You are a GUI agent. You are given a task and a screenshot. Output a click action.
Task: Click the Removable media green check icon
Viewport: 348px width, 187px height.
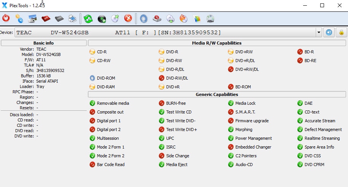pyautogui.click(x=92, y=103)
